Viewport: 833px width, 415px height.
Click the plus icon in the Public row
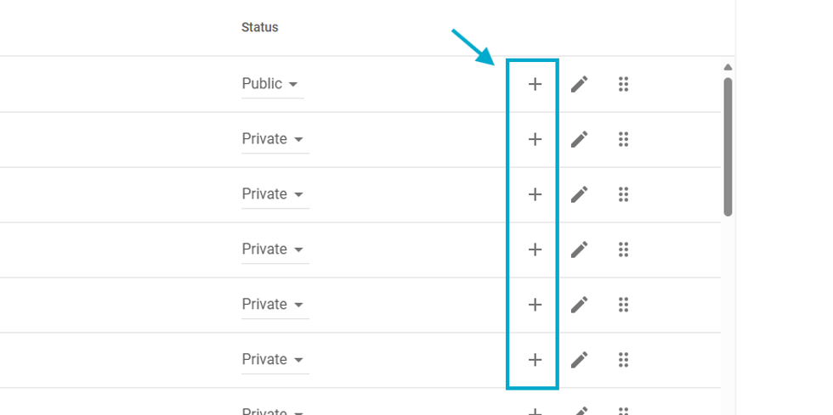coord(535,84)
